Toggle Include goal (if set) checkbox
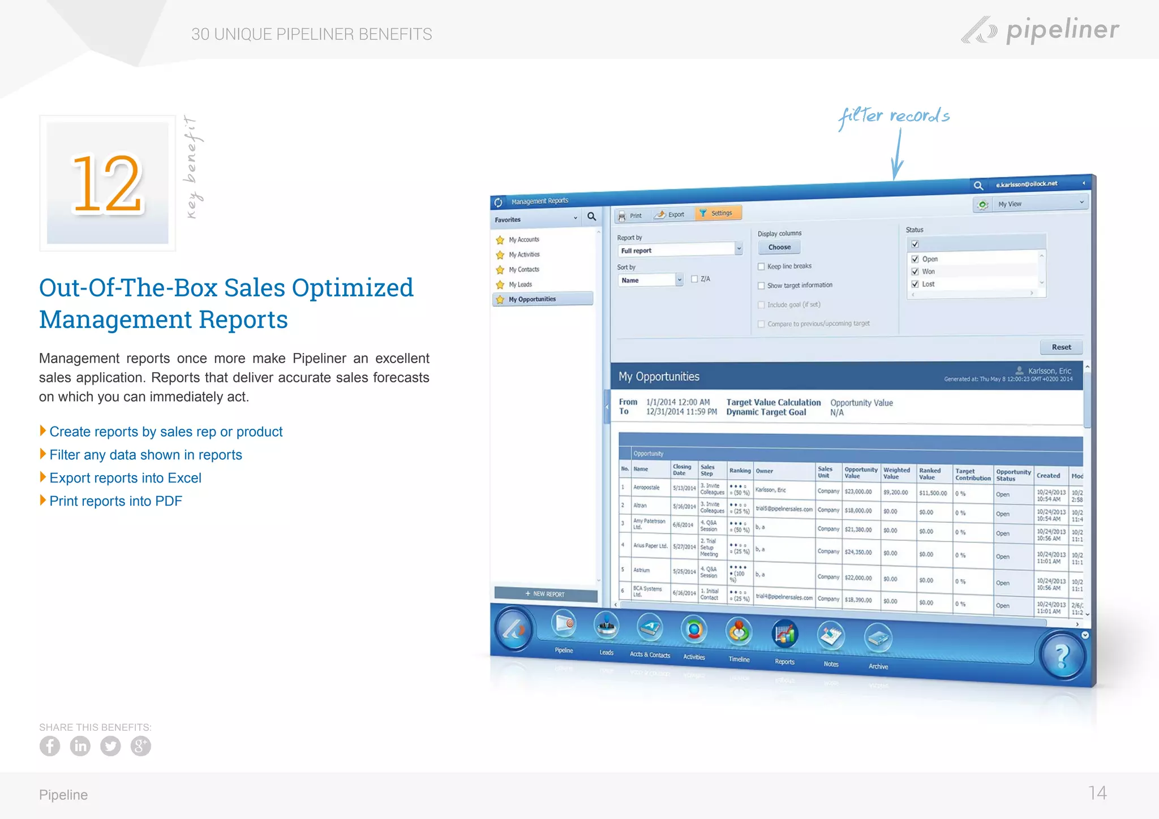 click(x=761, y=305)
